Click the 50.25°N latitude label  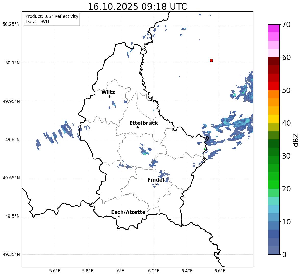(11, 25)
